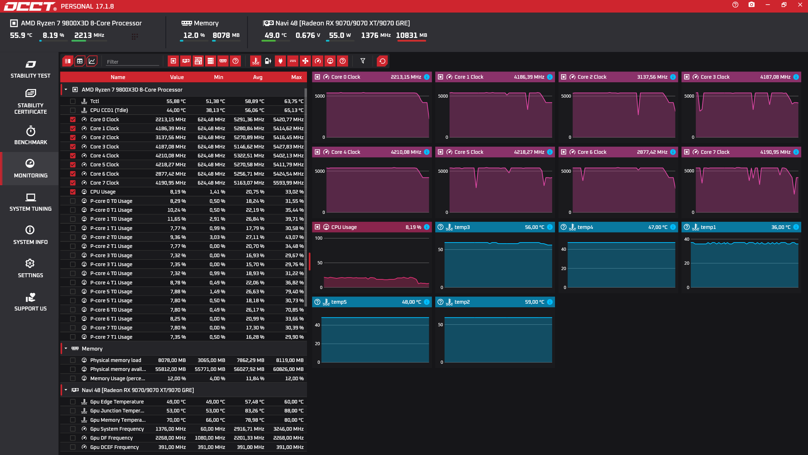
Task: Collapse the AMD Ryzen 7 9800X3D sensor group
Action: tap(66, 90)
